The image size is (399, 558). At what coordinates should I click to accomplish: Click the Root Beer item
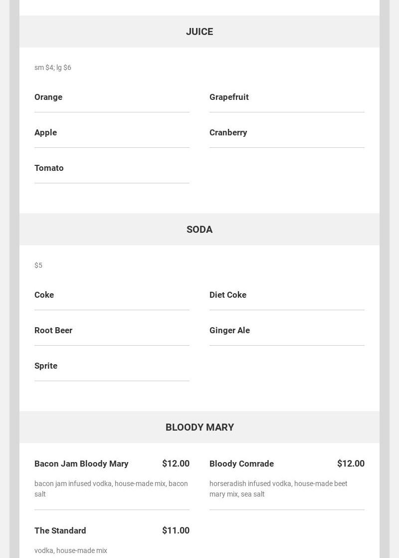click(53, 330)
